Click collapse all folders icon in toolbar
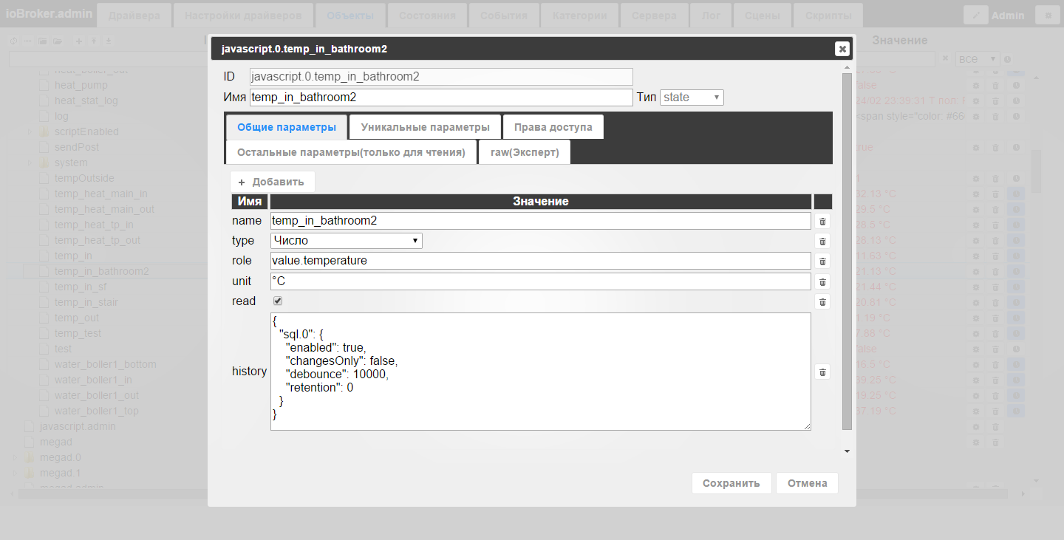The height and width of the screenshot is (540, 1064). (43, 41)
